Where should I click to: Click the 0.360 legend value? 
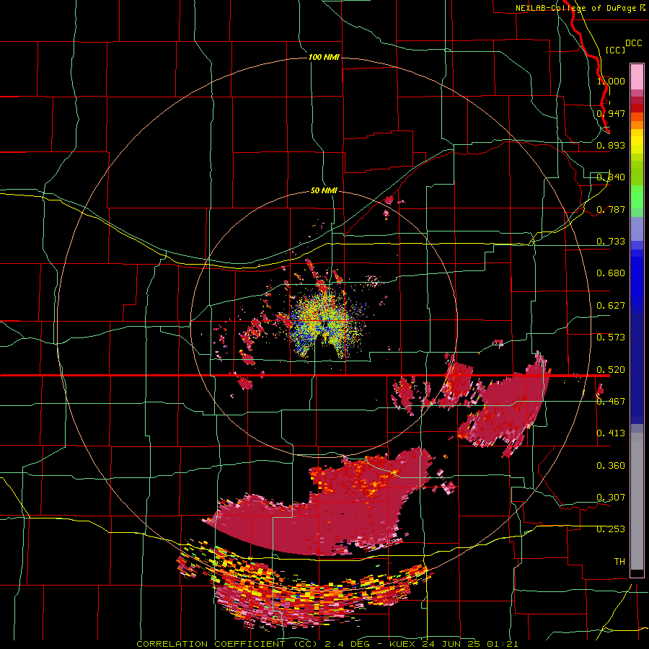[x=611, y=466]
